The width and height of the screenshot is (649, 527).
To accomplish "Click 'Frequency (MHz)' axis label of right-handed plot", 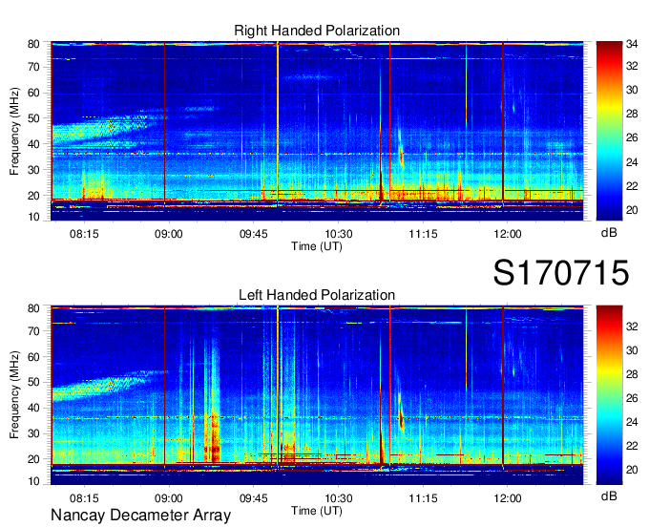I will coord(14,131).
